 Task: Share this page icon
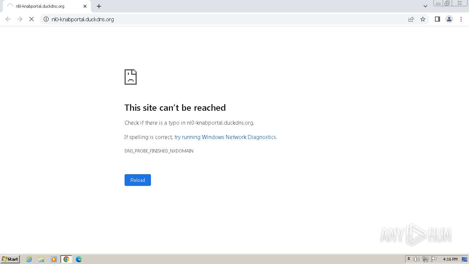click(411, 19)
